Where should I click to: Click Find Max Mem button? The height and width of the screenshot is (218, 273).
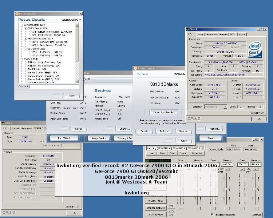156,201
